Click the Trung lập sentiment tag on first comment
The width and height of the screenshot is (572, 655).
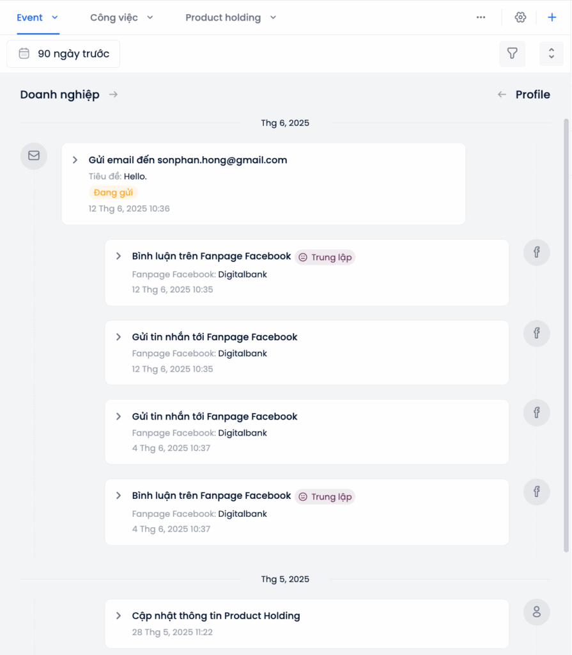coord(325,257)
